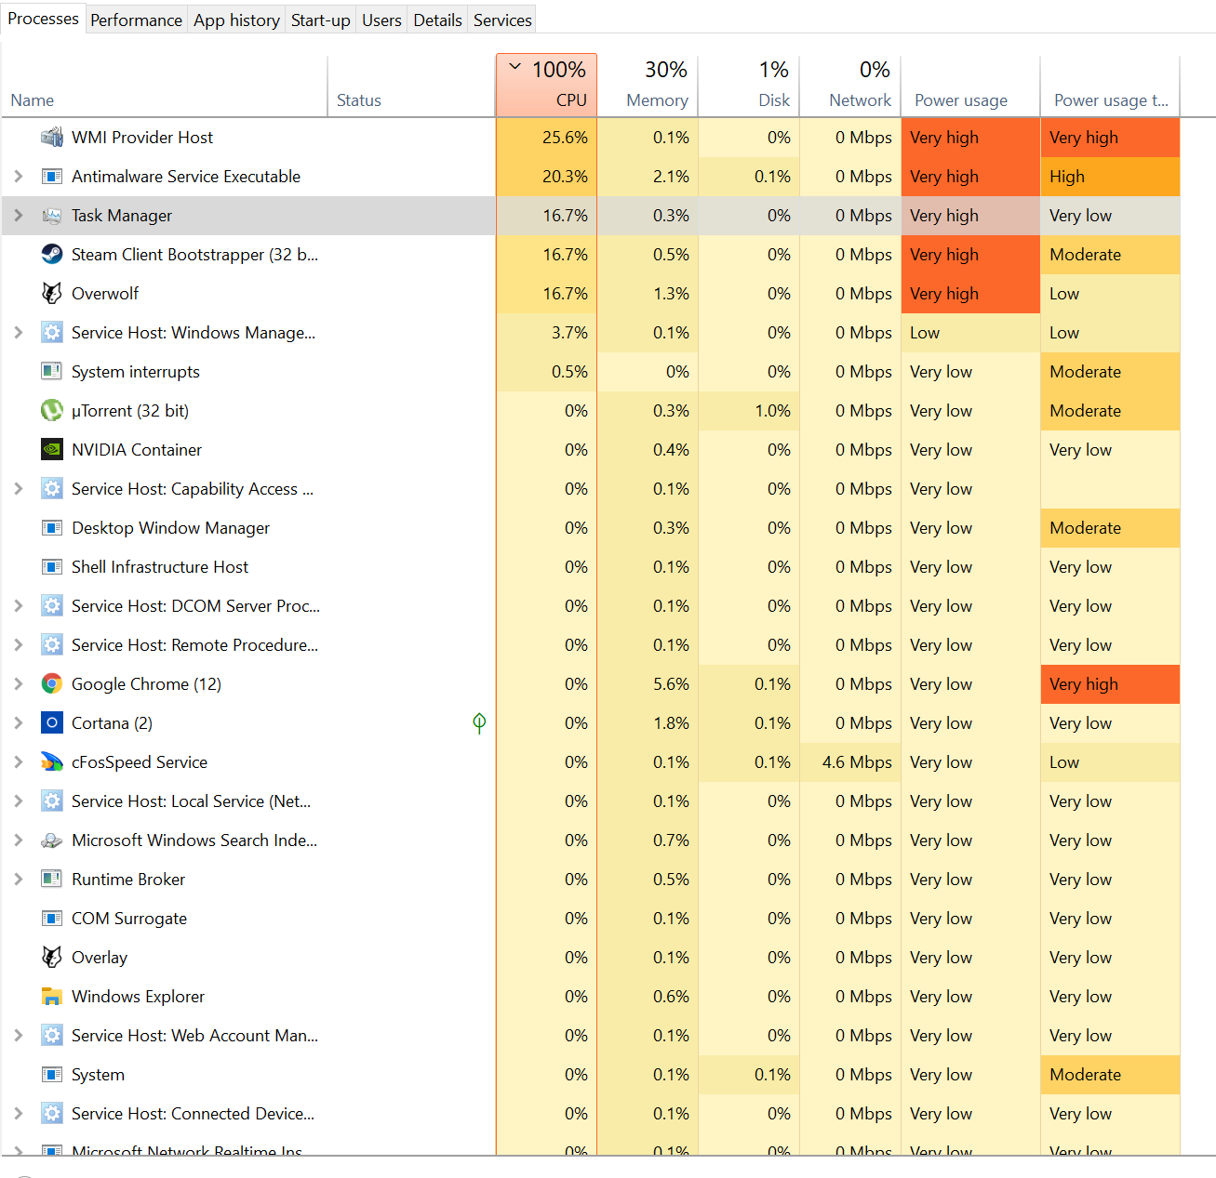The image size is (1216, 1178).
Task: Switch to the Performance tab
Action: click(x=136, y=20)
